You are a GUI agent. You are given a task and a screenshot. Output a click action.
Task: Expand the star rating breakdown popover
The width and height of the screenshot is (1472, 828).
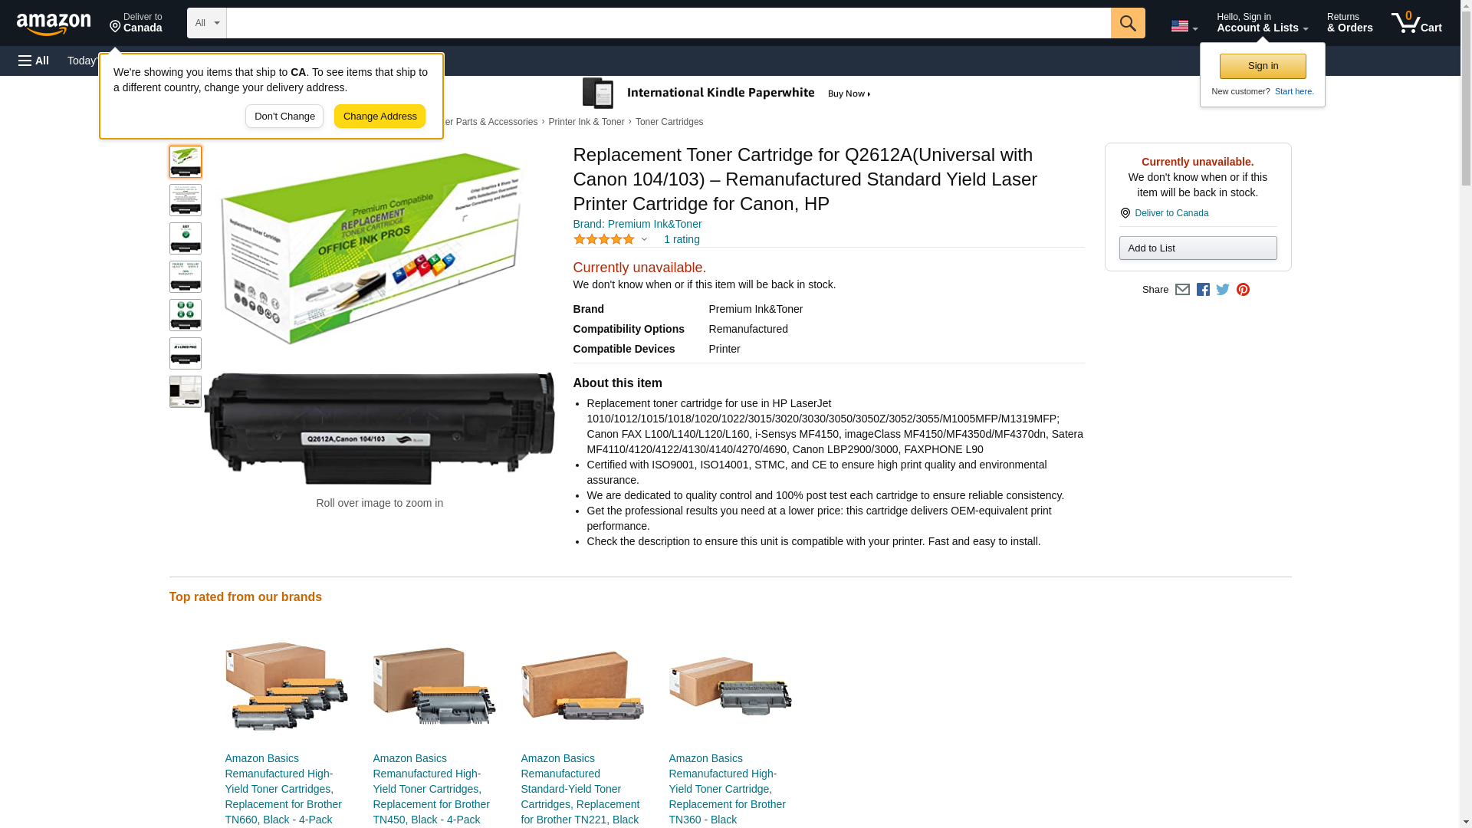(610, 239)
